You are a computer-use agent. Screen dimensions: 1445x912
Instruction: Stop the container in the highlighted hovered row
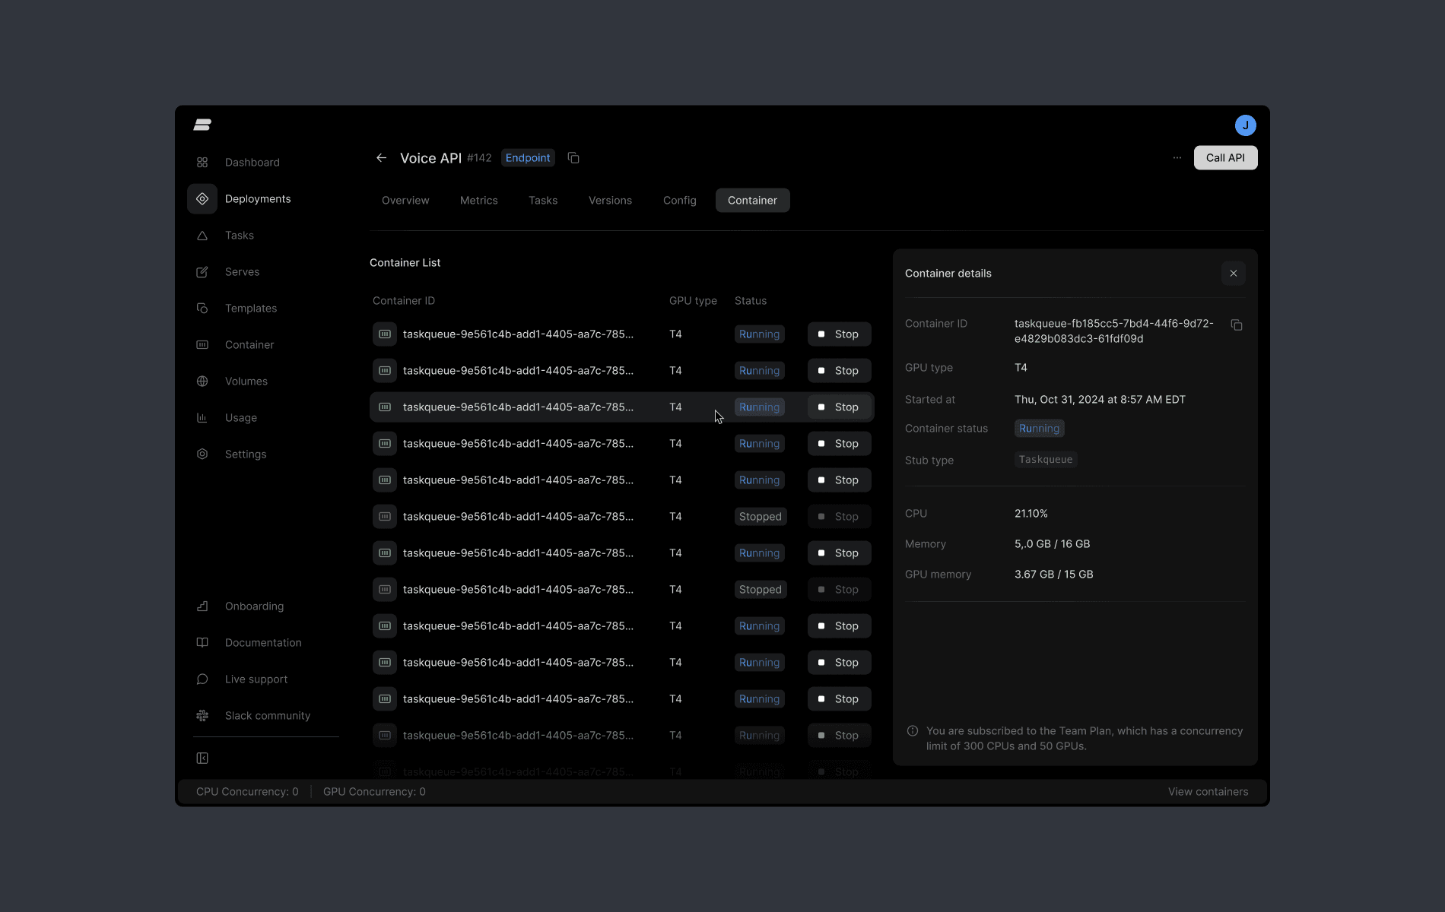[840, 407]
